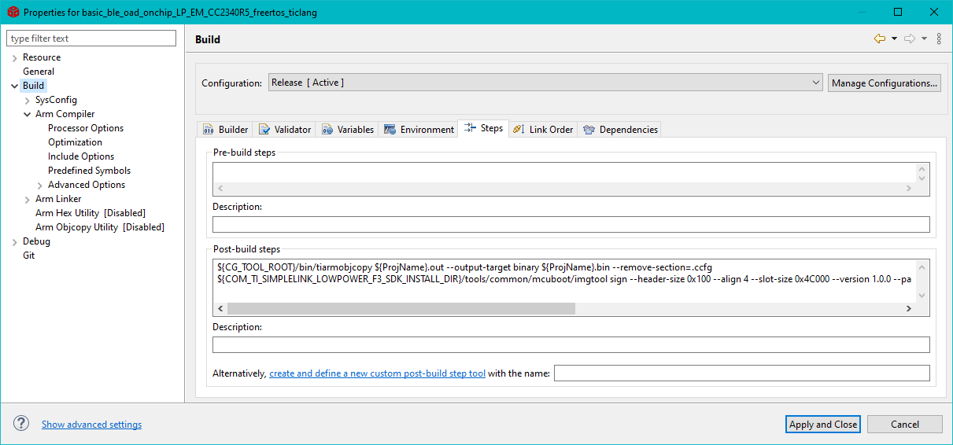953x445 pixels.
Task: Select Include Options in the tree
Action: [x=81, y=156]
